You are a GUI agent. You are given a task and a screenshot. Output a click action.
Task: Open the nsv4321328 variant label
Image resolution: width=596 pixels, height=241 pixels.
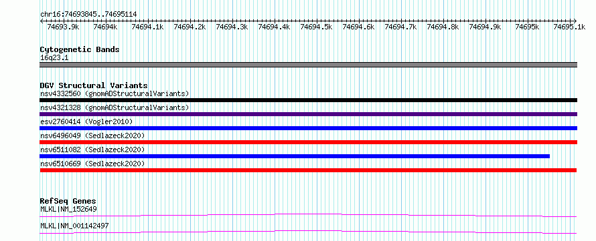click(115, 107)
